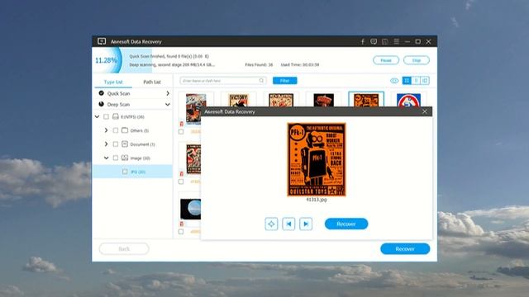Click deleted marker under third row thumbnail
This screenshot has width=529, height=297.
182,224
